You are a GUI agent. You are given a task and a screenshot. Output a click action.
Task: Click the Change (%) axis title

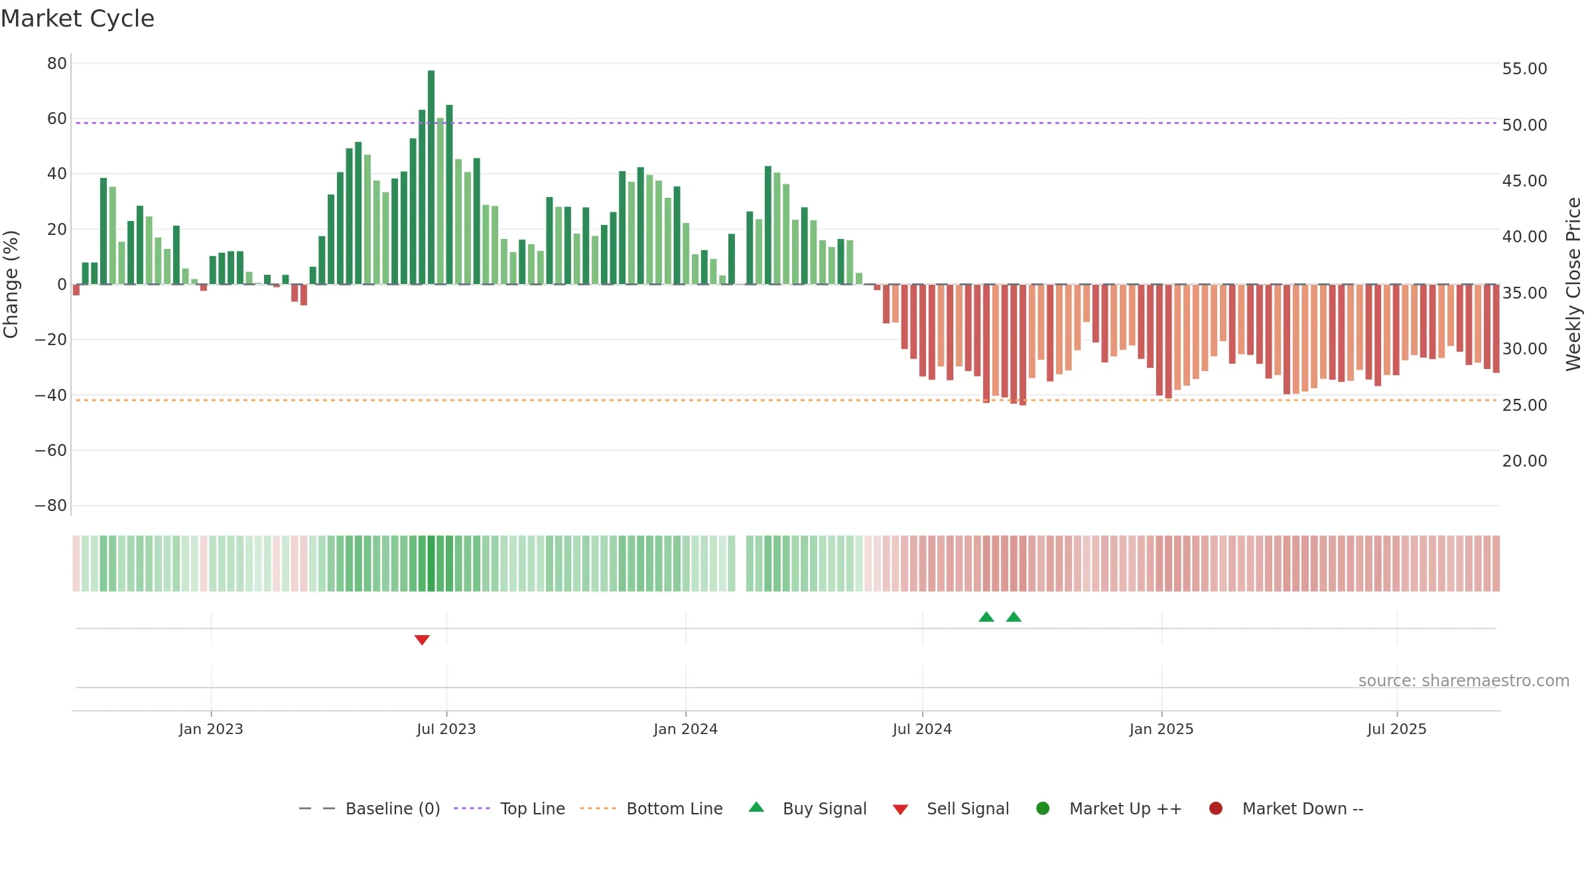tap(11, 284)
